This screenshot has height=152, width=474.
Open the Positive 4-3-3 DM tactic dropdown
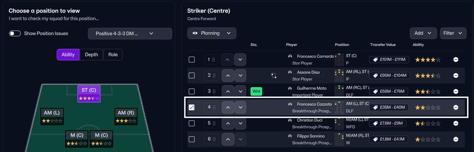(x=130, y=34)
